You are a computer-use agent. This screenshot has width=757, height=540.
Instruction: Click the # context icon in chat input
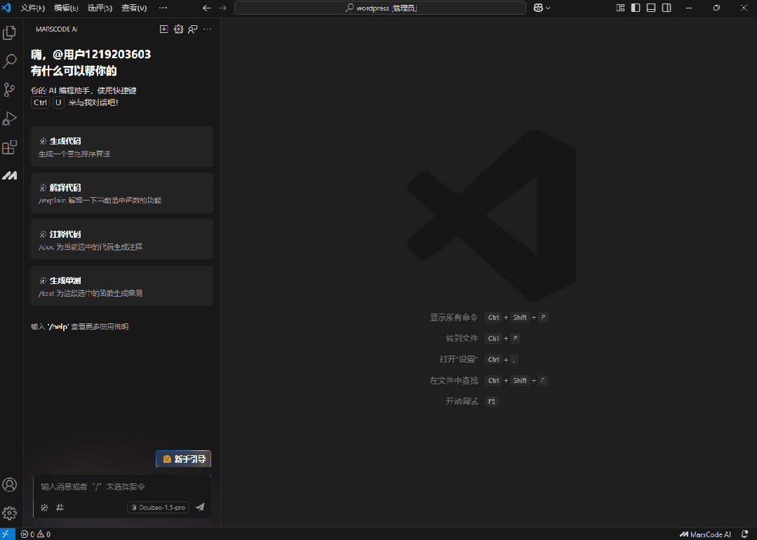[x=60, y=507]
